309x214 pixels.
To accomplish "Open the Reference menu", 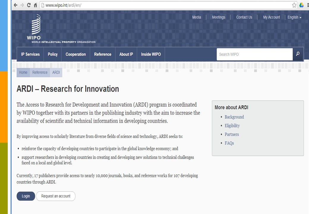I will 103,54.
